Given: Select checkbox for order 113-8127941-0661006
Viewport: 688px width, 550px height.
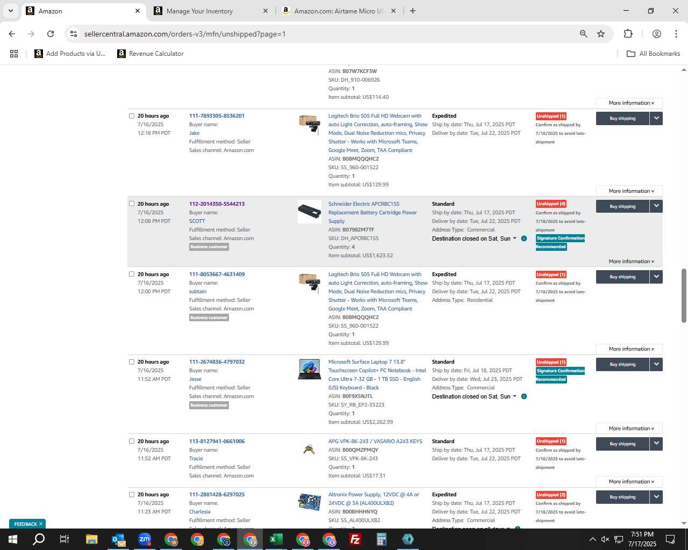Looking at the screenshot, I should (x=132, y=442).
